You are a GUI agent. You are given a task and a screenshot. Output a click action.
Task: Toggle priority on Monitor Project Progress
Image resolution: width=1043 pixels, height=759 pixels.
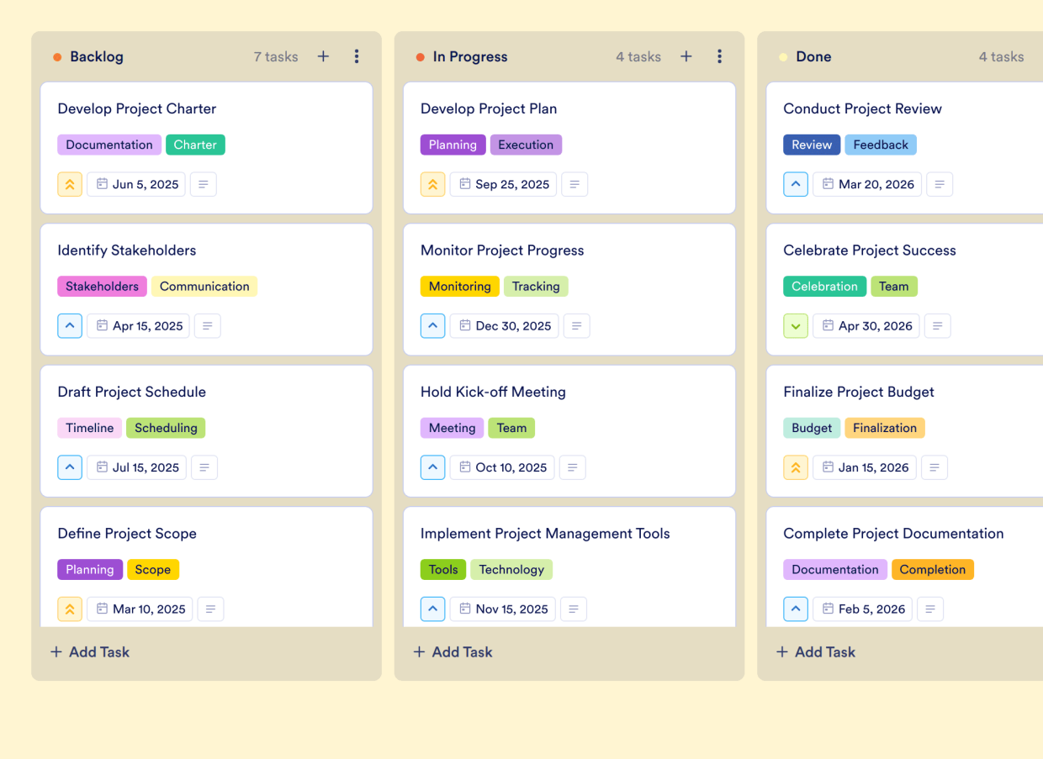pos(432,325)
